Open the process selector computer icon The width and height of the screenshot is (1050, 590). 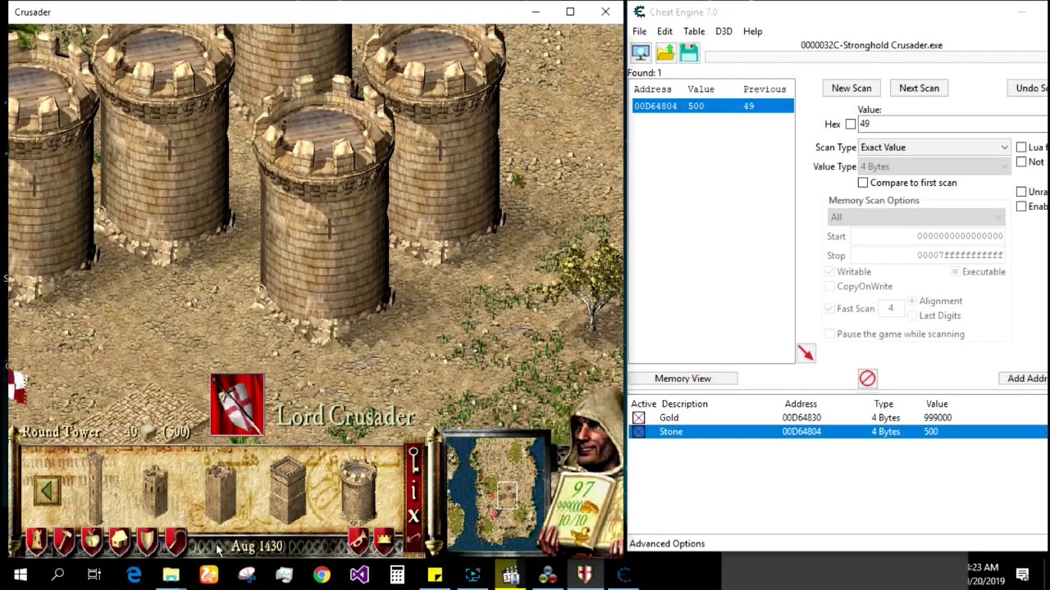click(x=641, y=53)
